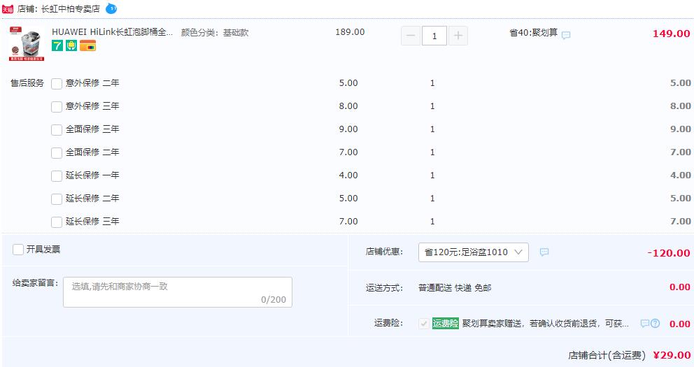This screenshot has height=367, width=694.
Task: Toggle the 运费险 checkbox
Action: [x=423, y=323]
